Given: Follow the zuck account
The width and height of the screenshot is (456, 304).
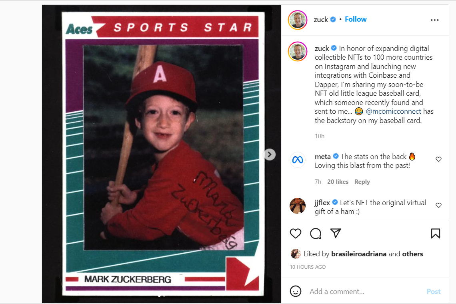Looking at the screenshot, I should [356, 19].
